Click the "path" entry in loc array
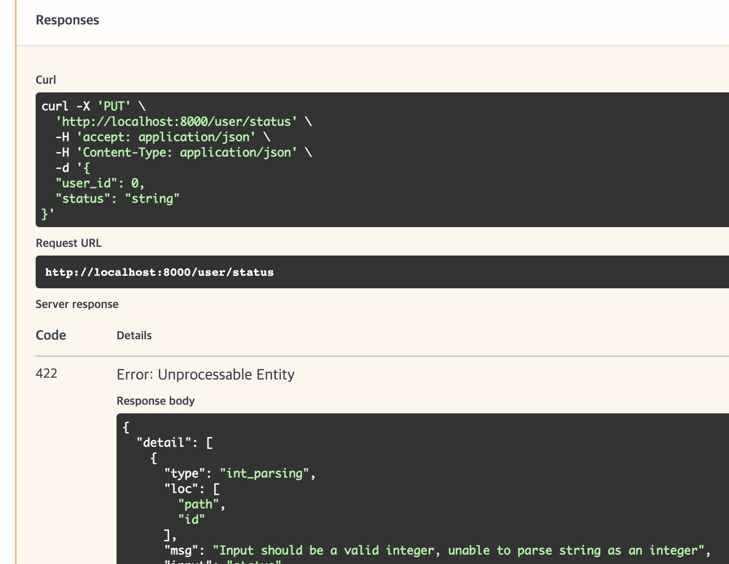The height and width of the screenshot is (564, 729). [202, 504]
